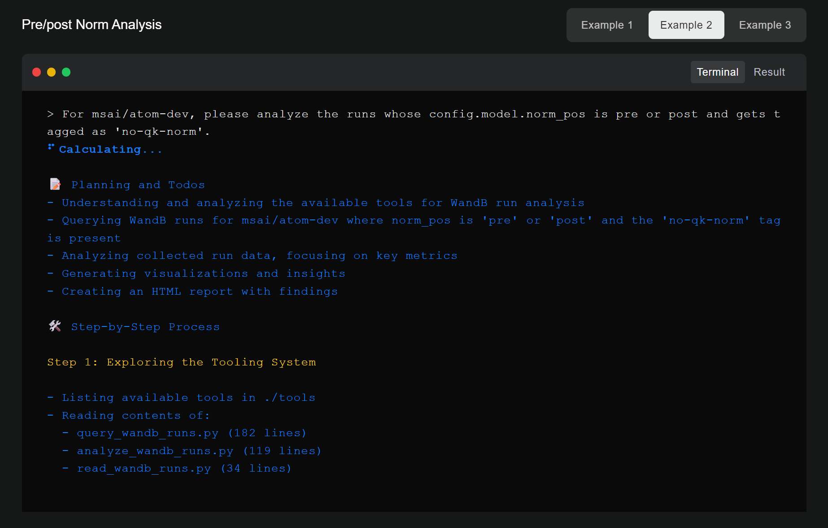This screenshot has width=828, height=528.
Task: Click 'Creating an HTML report with findings'
Action: point(192,292)
